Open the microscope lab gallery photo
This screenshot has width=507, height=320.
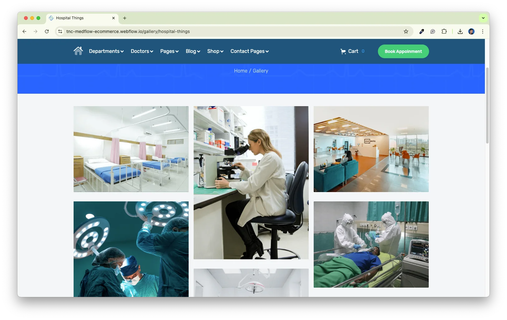click(x=251, y=182)
